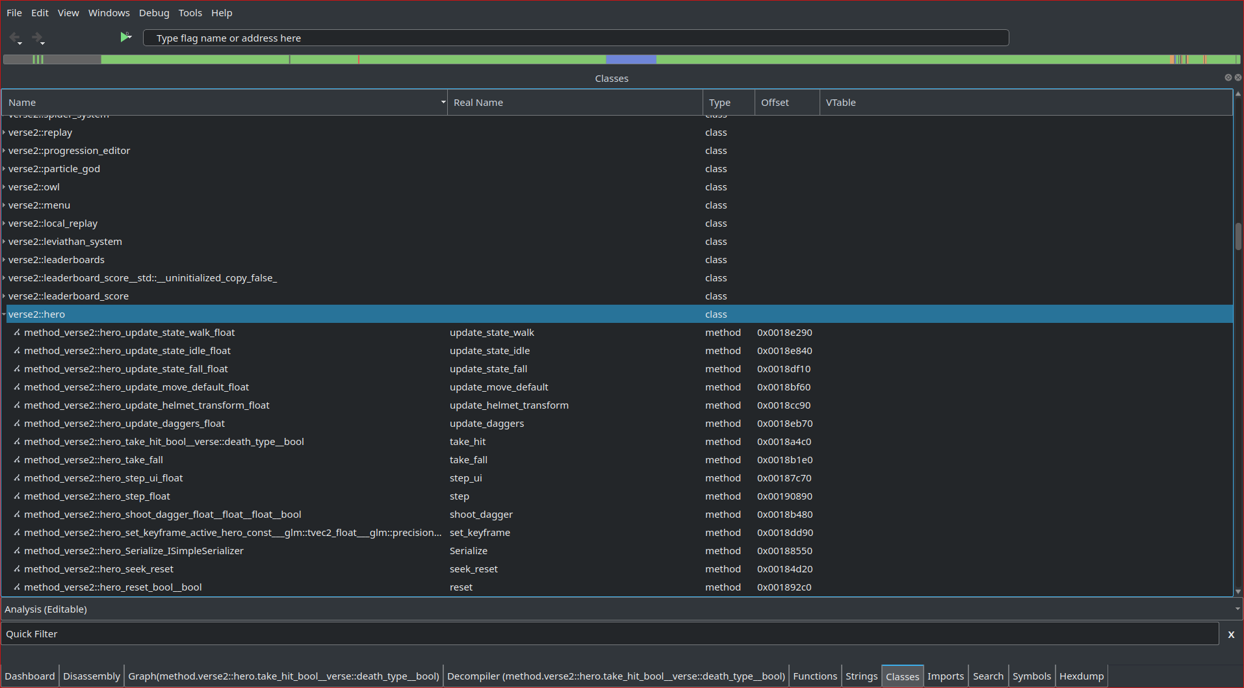Image resolution: width=1244 pixels, height=688 pixels.
Task: Switch to the Classes tab
Action: coord(903,676)
